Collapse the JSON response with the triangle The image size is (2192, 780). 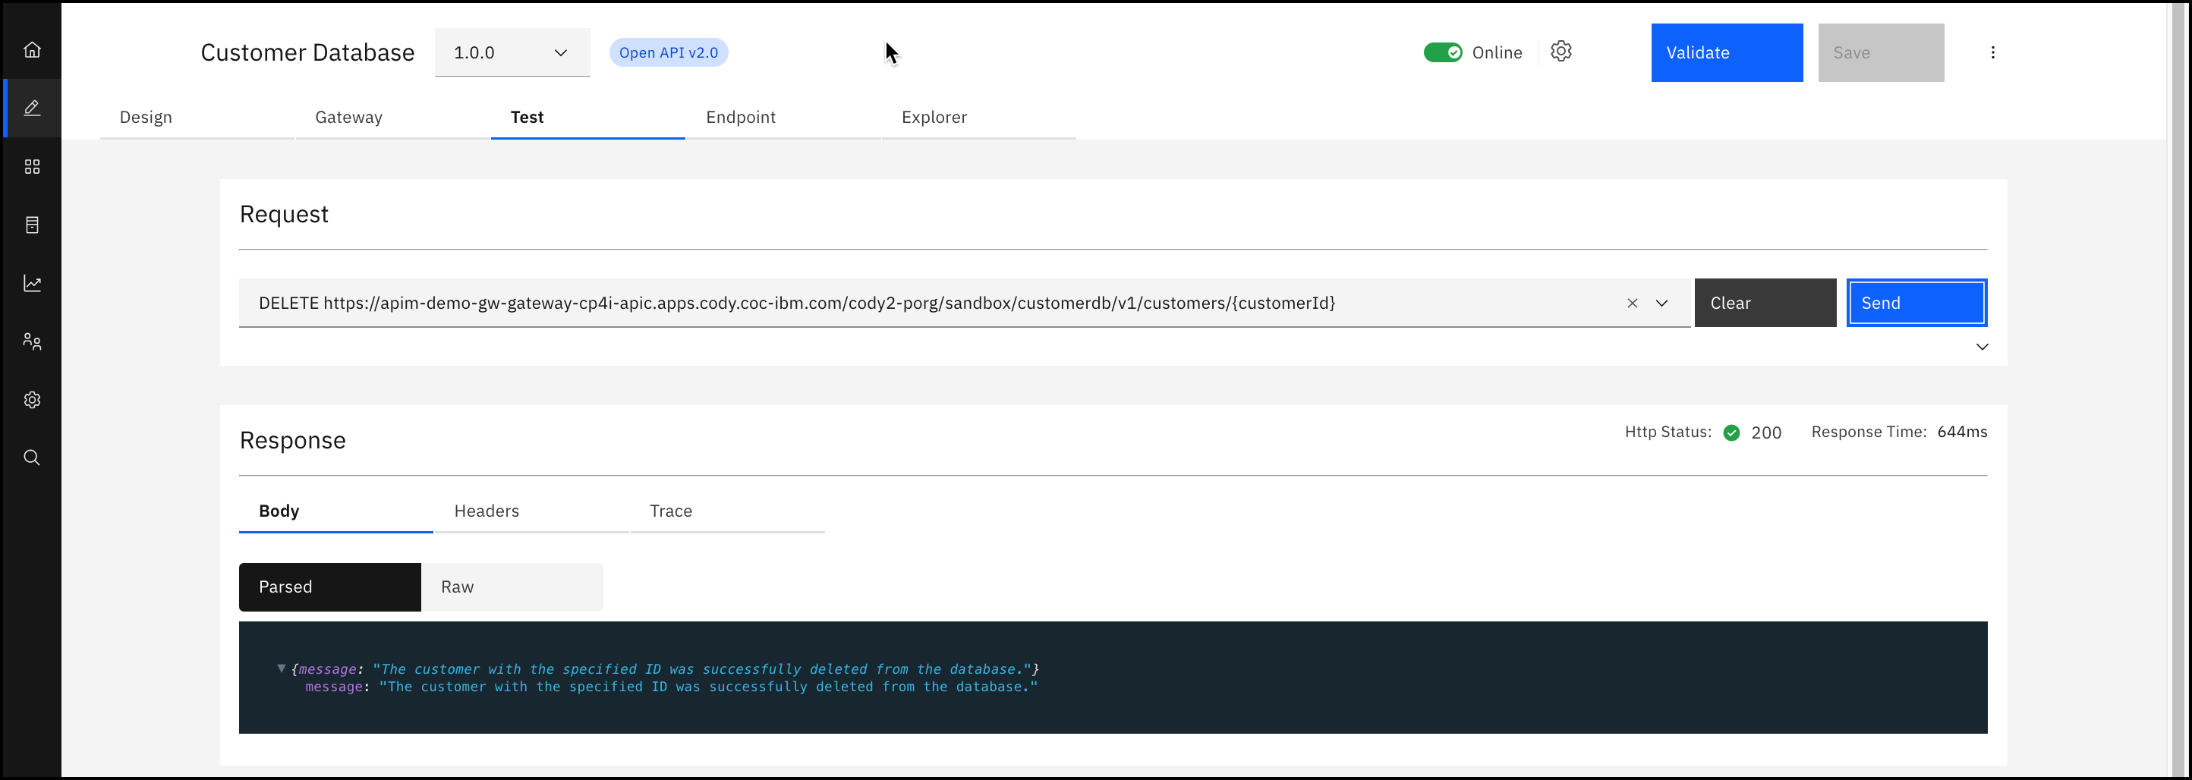pyautogui.click(x=281, y=668)
